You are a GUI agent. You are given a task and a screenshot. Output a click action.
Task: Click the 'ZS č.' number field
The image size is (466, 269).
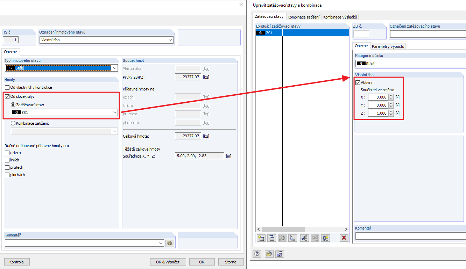361,34
